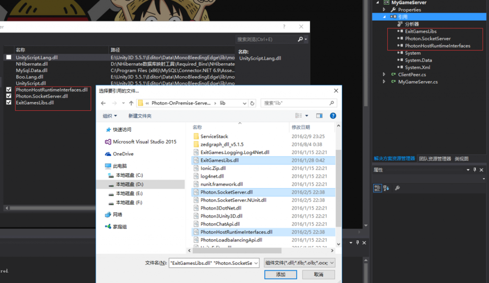Switch to the 团队资源管理器 tab
Image resolution: width=489 pixels, height=283 pixels.
pyautogui.click(x=435, y=158)
